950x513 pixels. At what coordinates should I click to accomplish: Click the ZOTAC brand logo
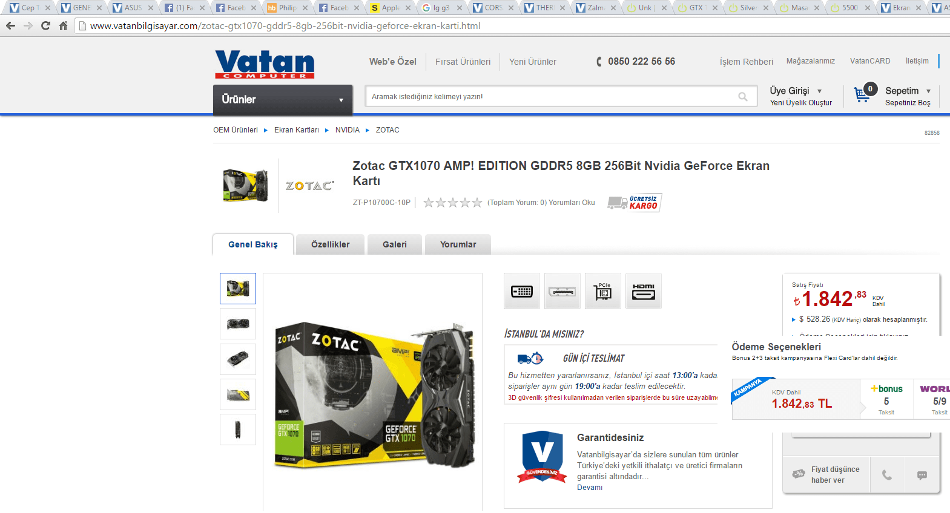(309, 186)
